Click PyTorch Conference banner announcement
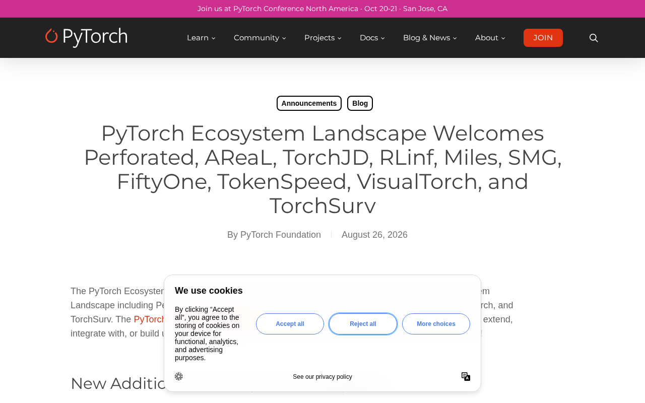 [322, 9]
